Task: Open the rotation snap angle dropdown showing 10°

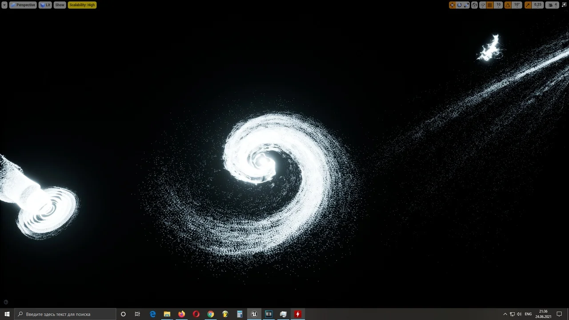Action: click(x=517, y=5)
